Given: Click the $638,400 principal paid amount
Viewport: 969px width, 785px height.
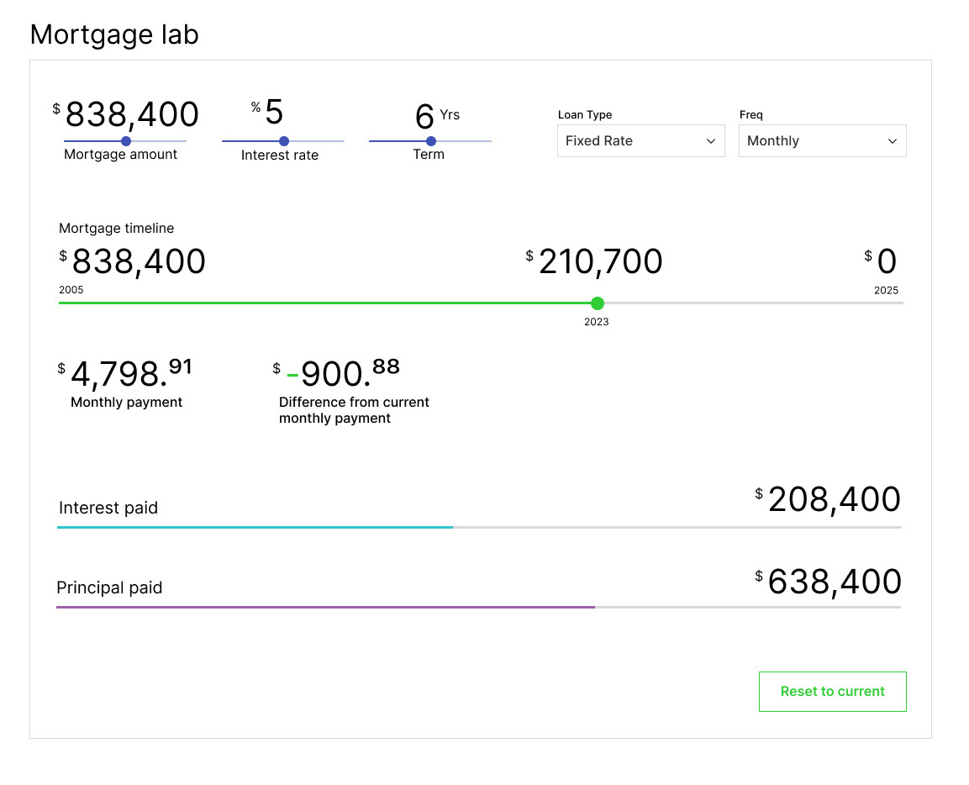Looking at the screenshot, I should 828,582.
